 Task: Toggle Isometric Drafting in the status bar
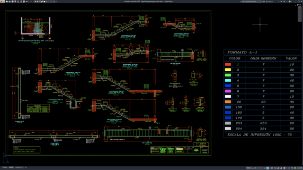point(260,168)
